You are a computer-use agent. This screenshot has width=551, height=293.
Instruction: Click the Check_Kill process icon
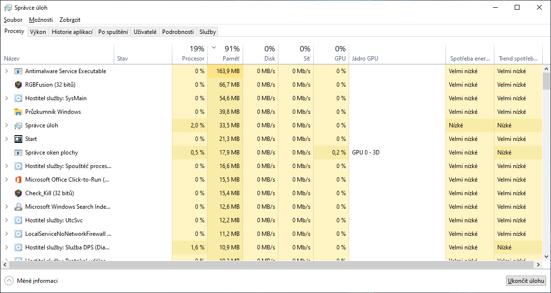[18, 193]
